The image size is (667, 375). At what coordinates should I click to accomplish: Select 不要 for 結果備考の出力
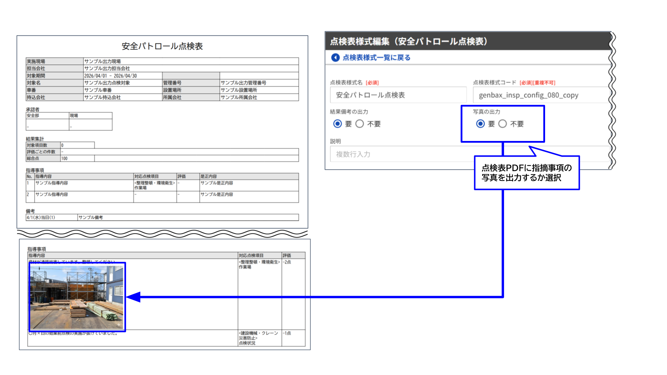(360, 124)
